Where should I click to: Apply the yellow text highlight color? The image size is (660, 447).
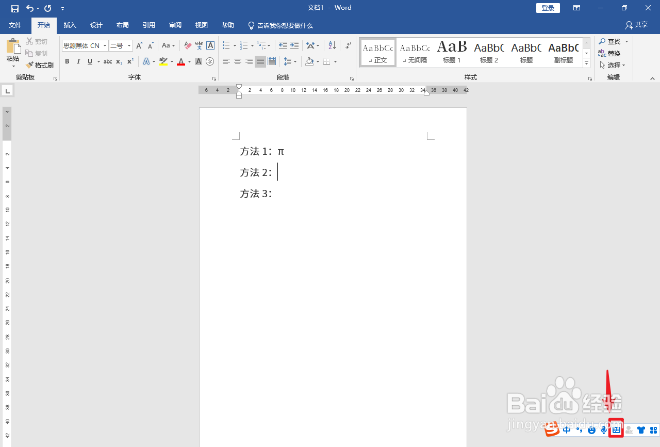(163, 61)
